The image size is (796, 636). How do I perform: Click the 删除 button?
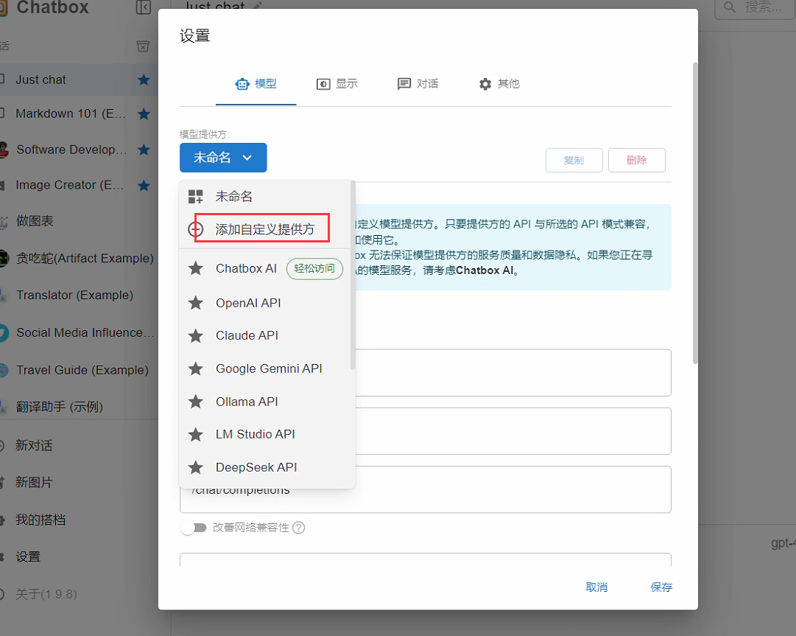click(637, 160)
